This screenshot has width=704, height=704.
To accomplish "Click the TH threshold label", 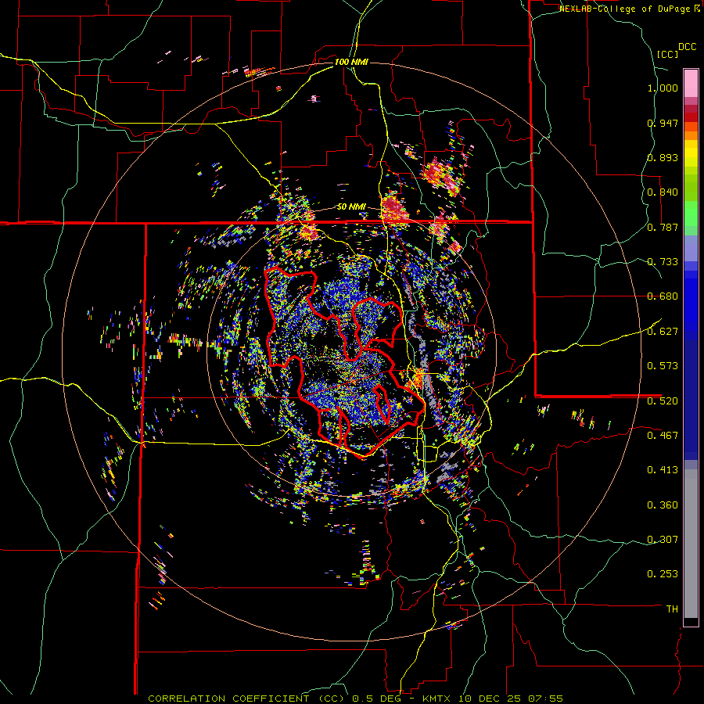I will pyautogui.click(x=672, y=609).
